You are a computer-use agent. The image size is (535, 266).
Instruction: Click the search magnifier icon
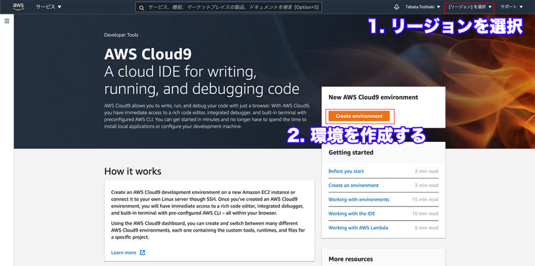point(141,7)
